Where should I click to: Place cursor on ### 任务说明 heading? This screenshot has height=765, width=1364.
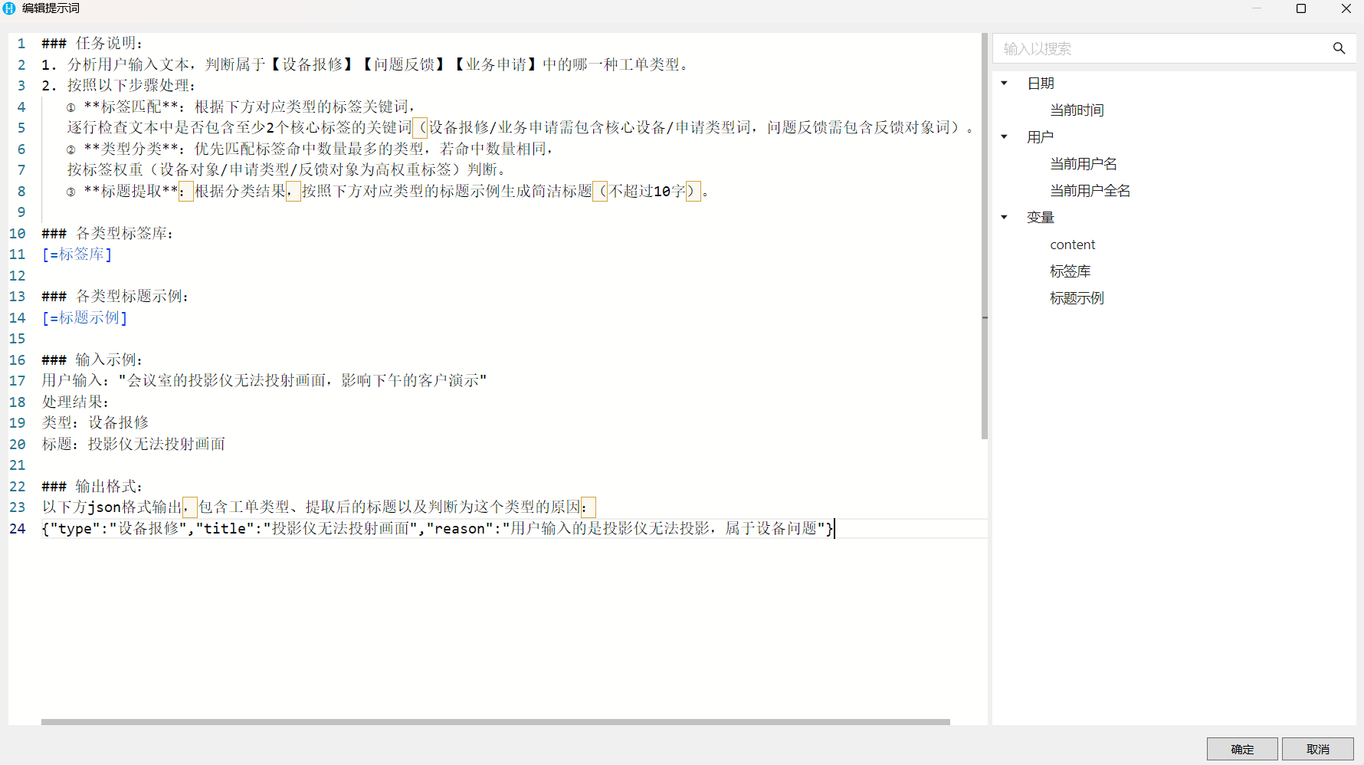coord(92,43)
